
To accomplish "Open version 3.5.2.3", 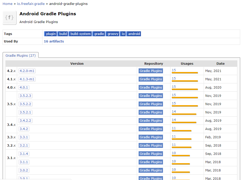I will pyautogui.click(x=25, y=96).
